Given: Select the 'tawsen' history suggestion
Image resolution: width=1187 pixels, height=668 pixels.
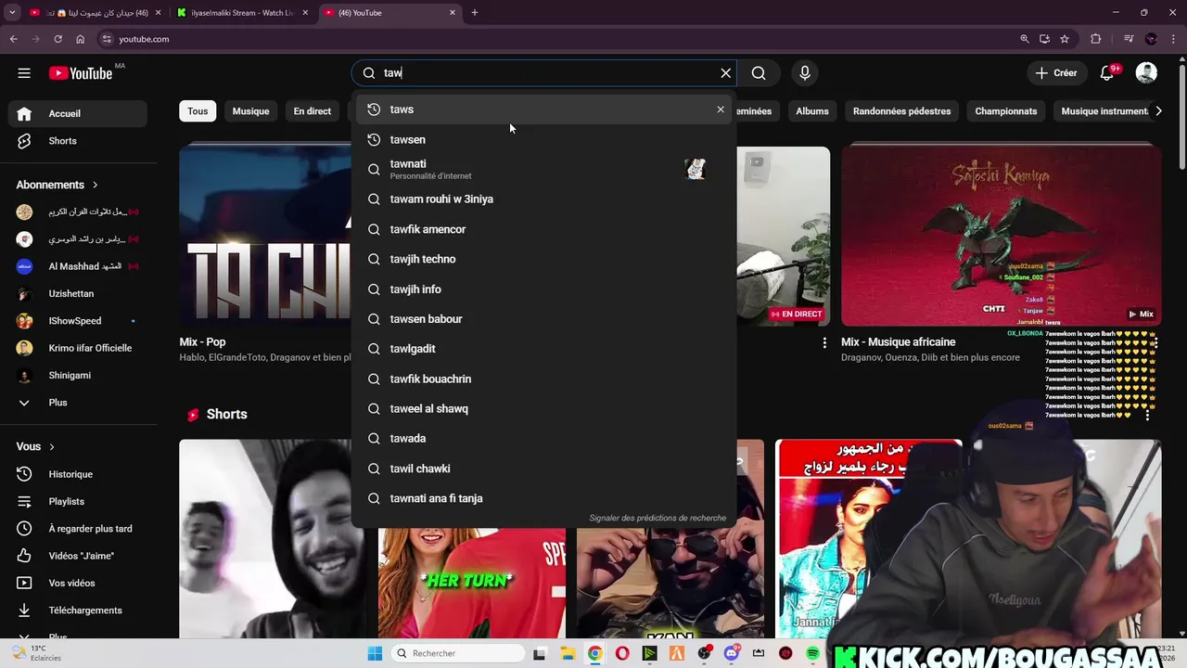Looking at the screenshot, I should [x=544, y=139].
